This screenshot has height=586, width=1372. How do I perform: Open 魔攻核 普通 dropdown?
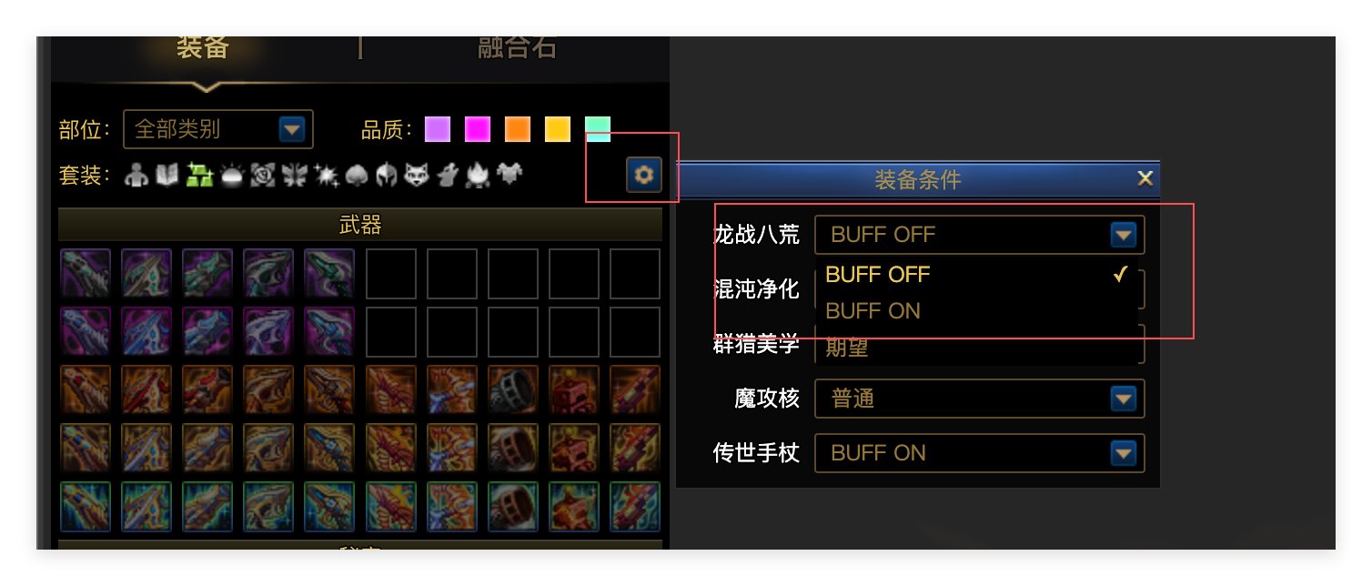click(979, 399)
